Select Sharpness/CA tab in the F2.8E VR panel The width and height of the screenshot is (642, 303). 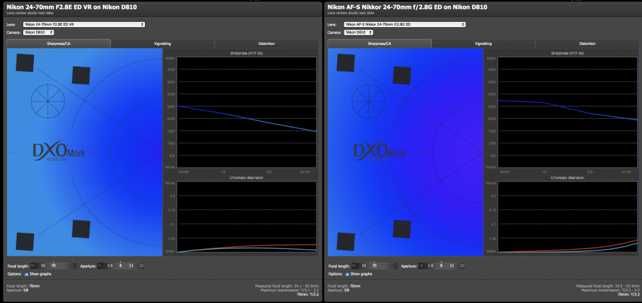point(58,44)
